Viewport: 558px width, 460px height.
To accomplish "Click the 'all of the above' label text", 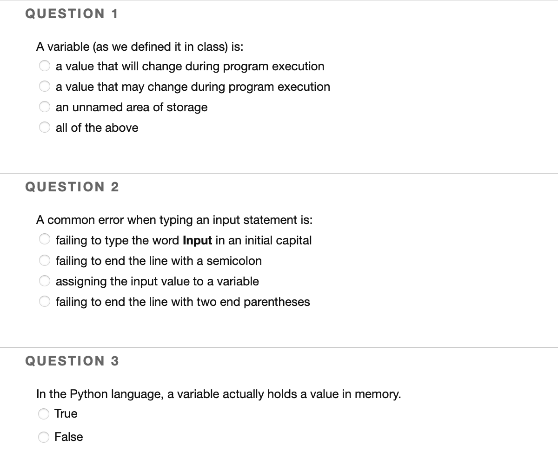I will tap(97, 128).
